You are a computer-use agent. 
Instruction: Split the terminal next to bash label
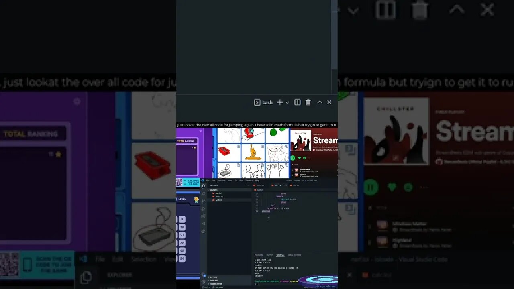[x=297, y=102]
